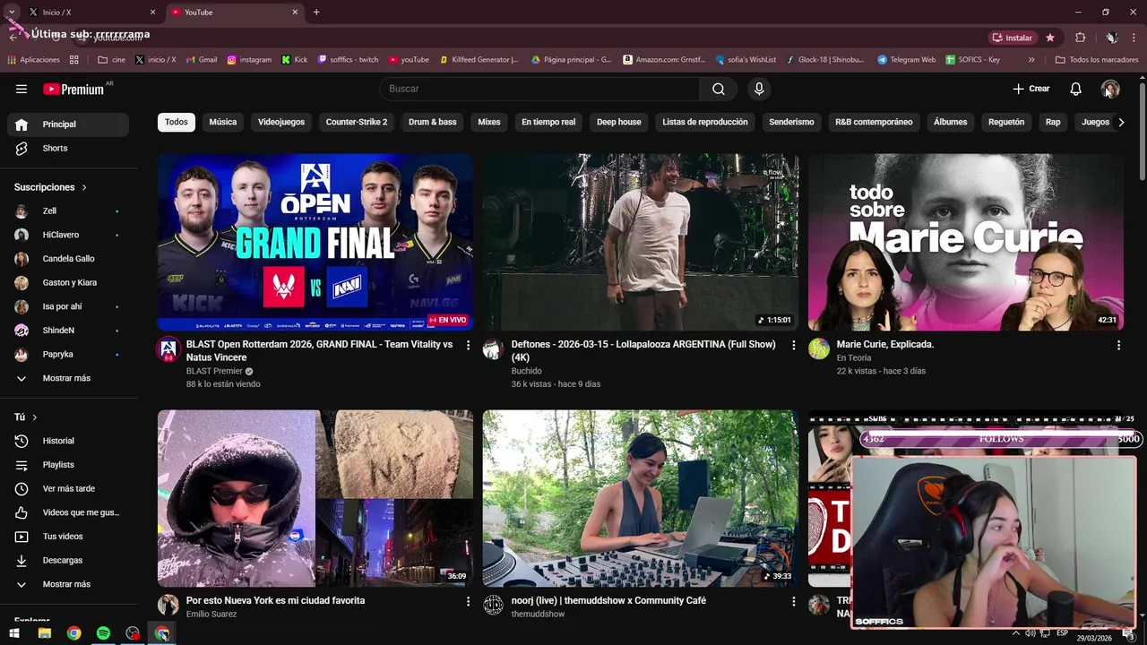This screenshot has width=1147, height=645.
Task: Open BLAST Premier channel avatar
Action: [x=168, y=349]
